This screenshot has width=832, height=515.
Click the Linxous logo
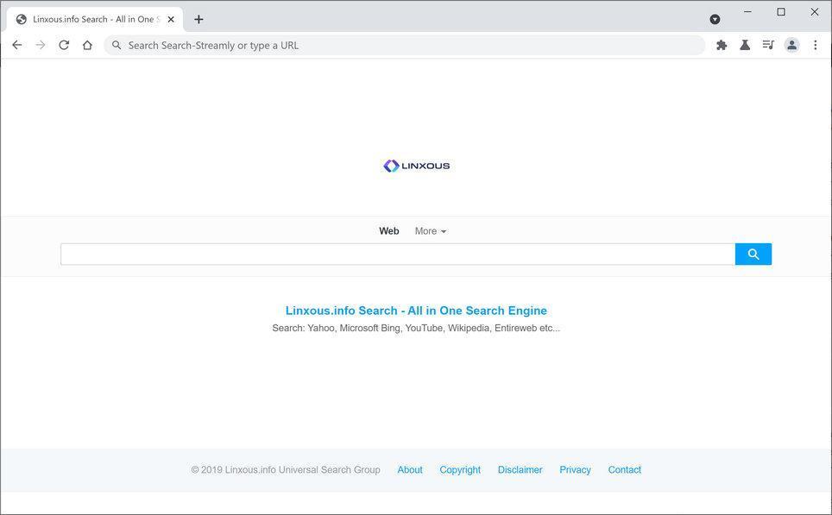416,166
